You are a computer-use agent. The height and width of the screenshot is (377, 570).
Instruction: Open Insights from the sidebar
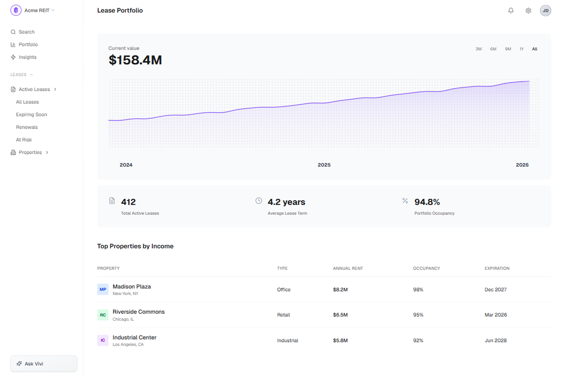point(13,57)
